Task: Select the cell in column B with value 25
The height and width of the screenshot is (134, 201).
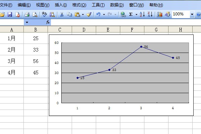Action: pos(36,38)
